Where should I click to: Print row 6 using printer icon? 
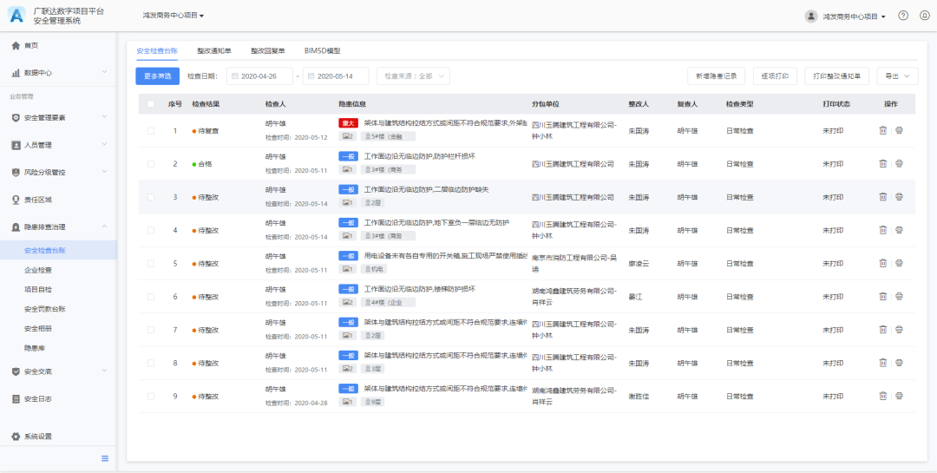(x=899, y=297)
